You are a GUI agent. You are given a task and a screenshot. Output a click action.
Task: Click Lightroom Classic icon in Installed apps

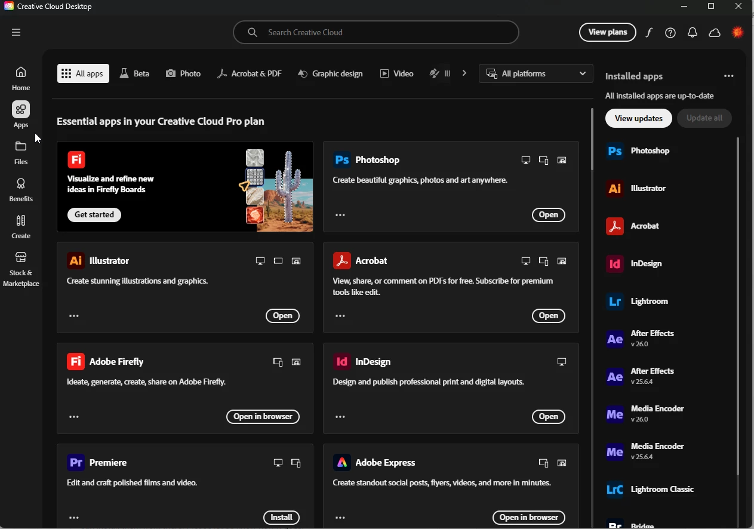coord(615,490)
